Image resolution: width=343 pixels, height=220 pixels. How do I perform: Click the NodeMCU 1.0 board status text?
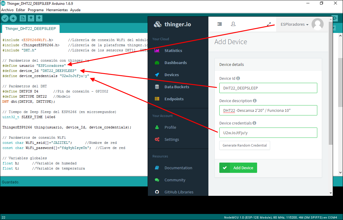(280, 217)
